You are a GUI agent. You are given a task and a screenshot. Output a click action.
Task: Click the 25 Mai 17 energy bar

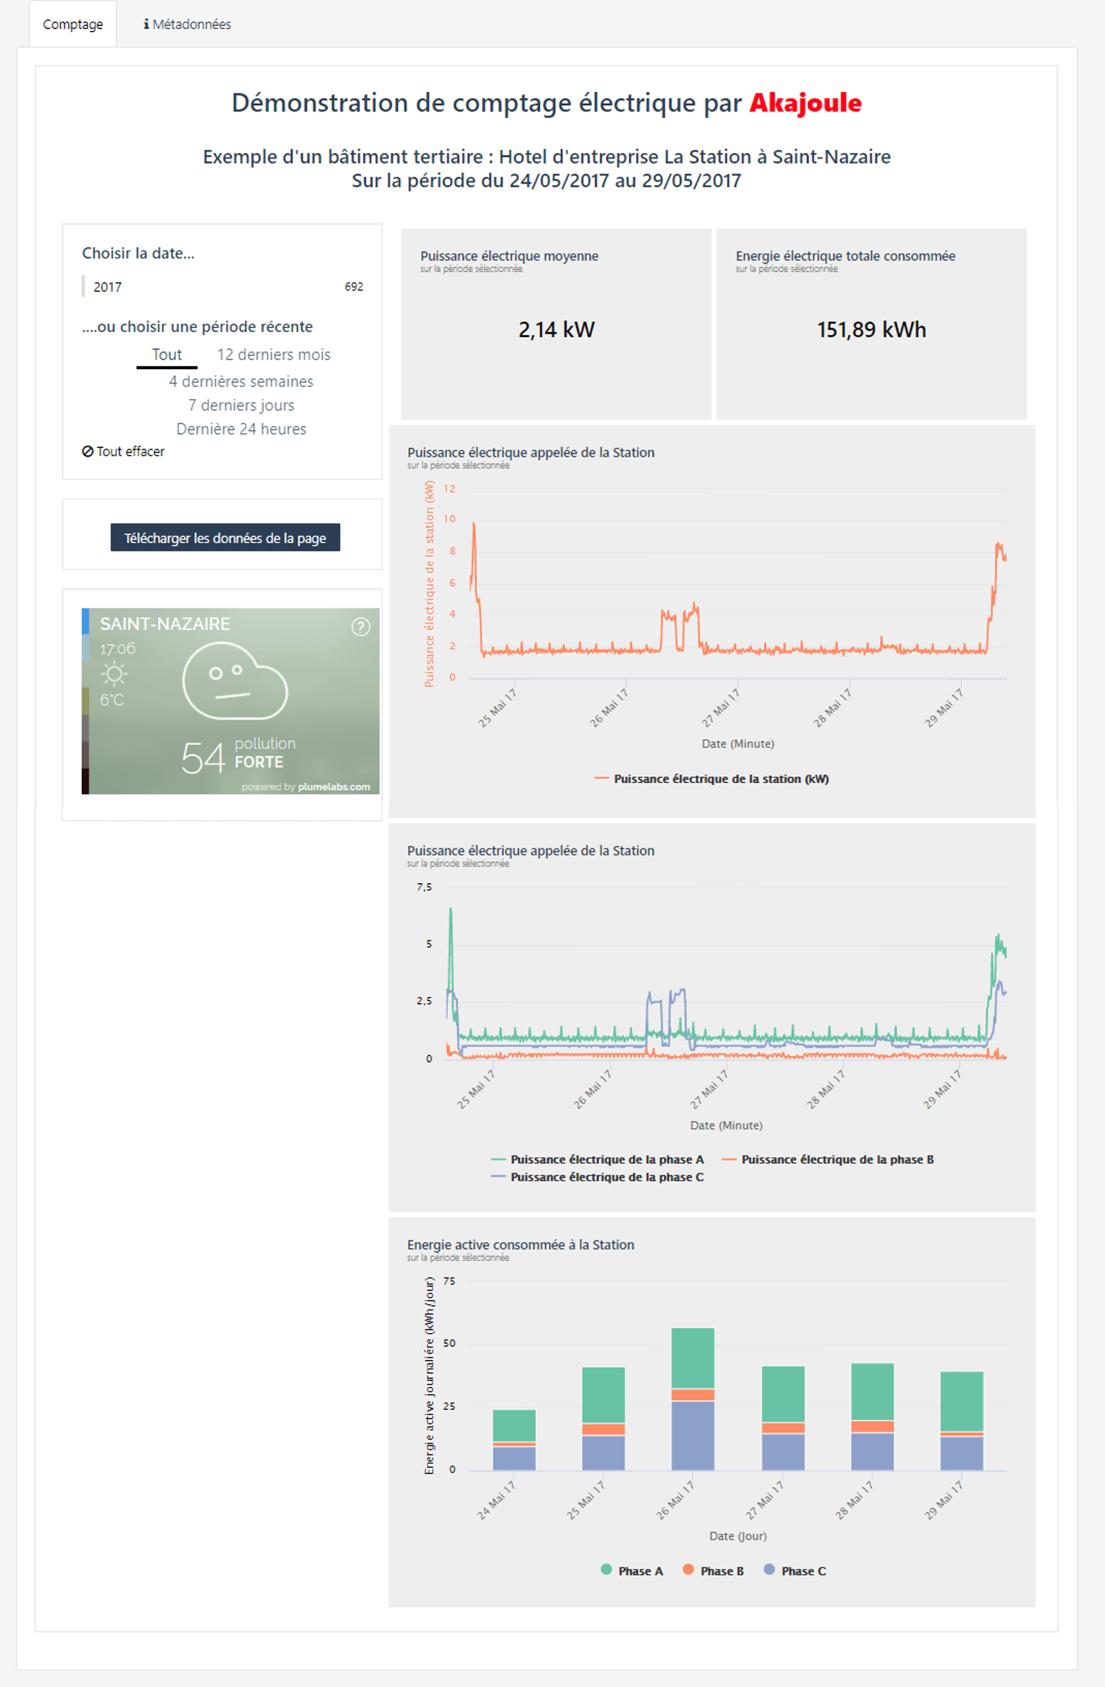[603, 1419]
